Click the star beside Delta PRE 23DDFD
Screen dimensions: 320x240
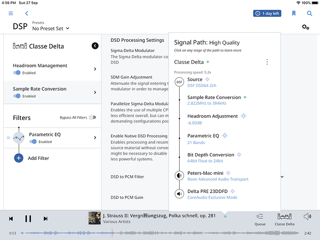(233, 191)
